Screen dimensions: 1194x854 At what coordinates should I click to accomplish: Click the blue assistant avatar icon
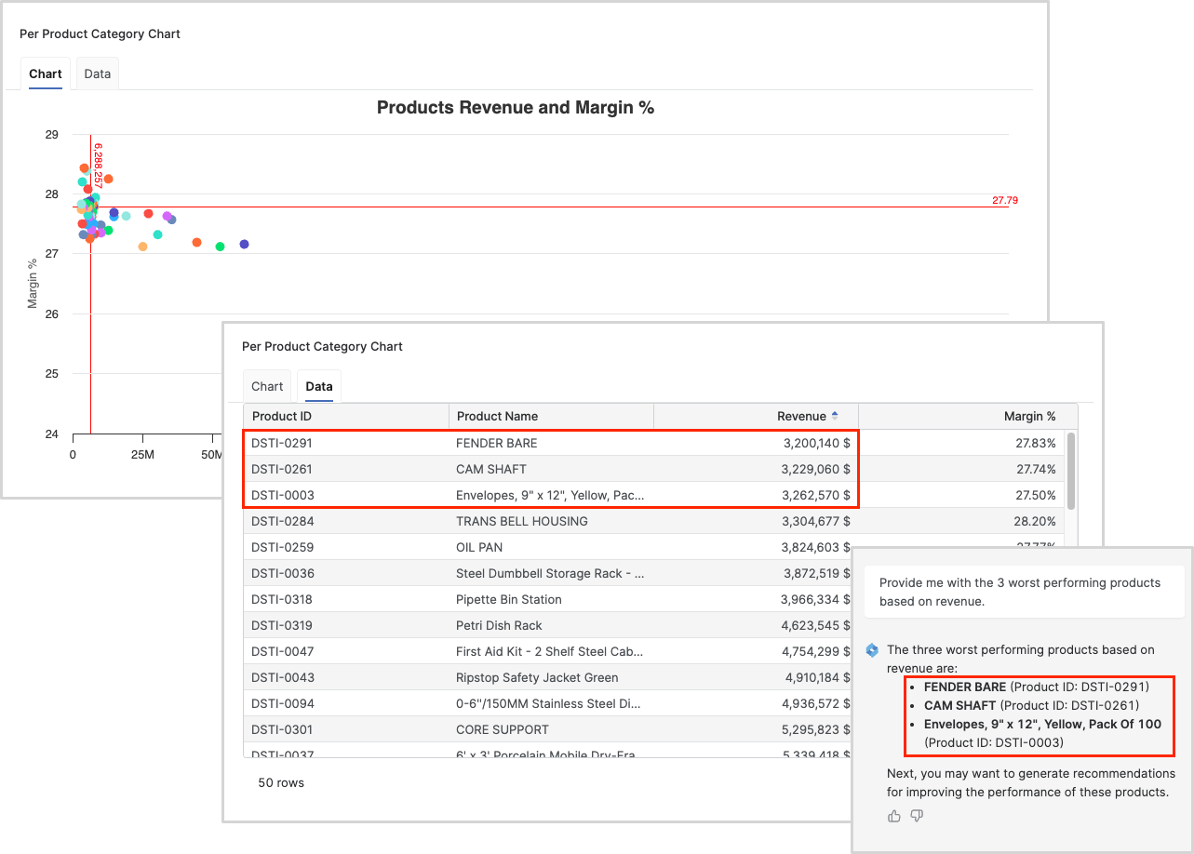(872, 649)
